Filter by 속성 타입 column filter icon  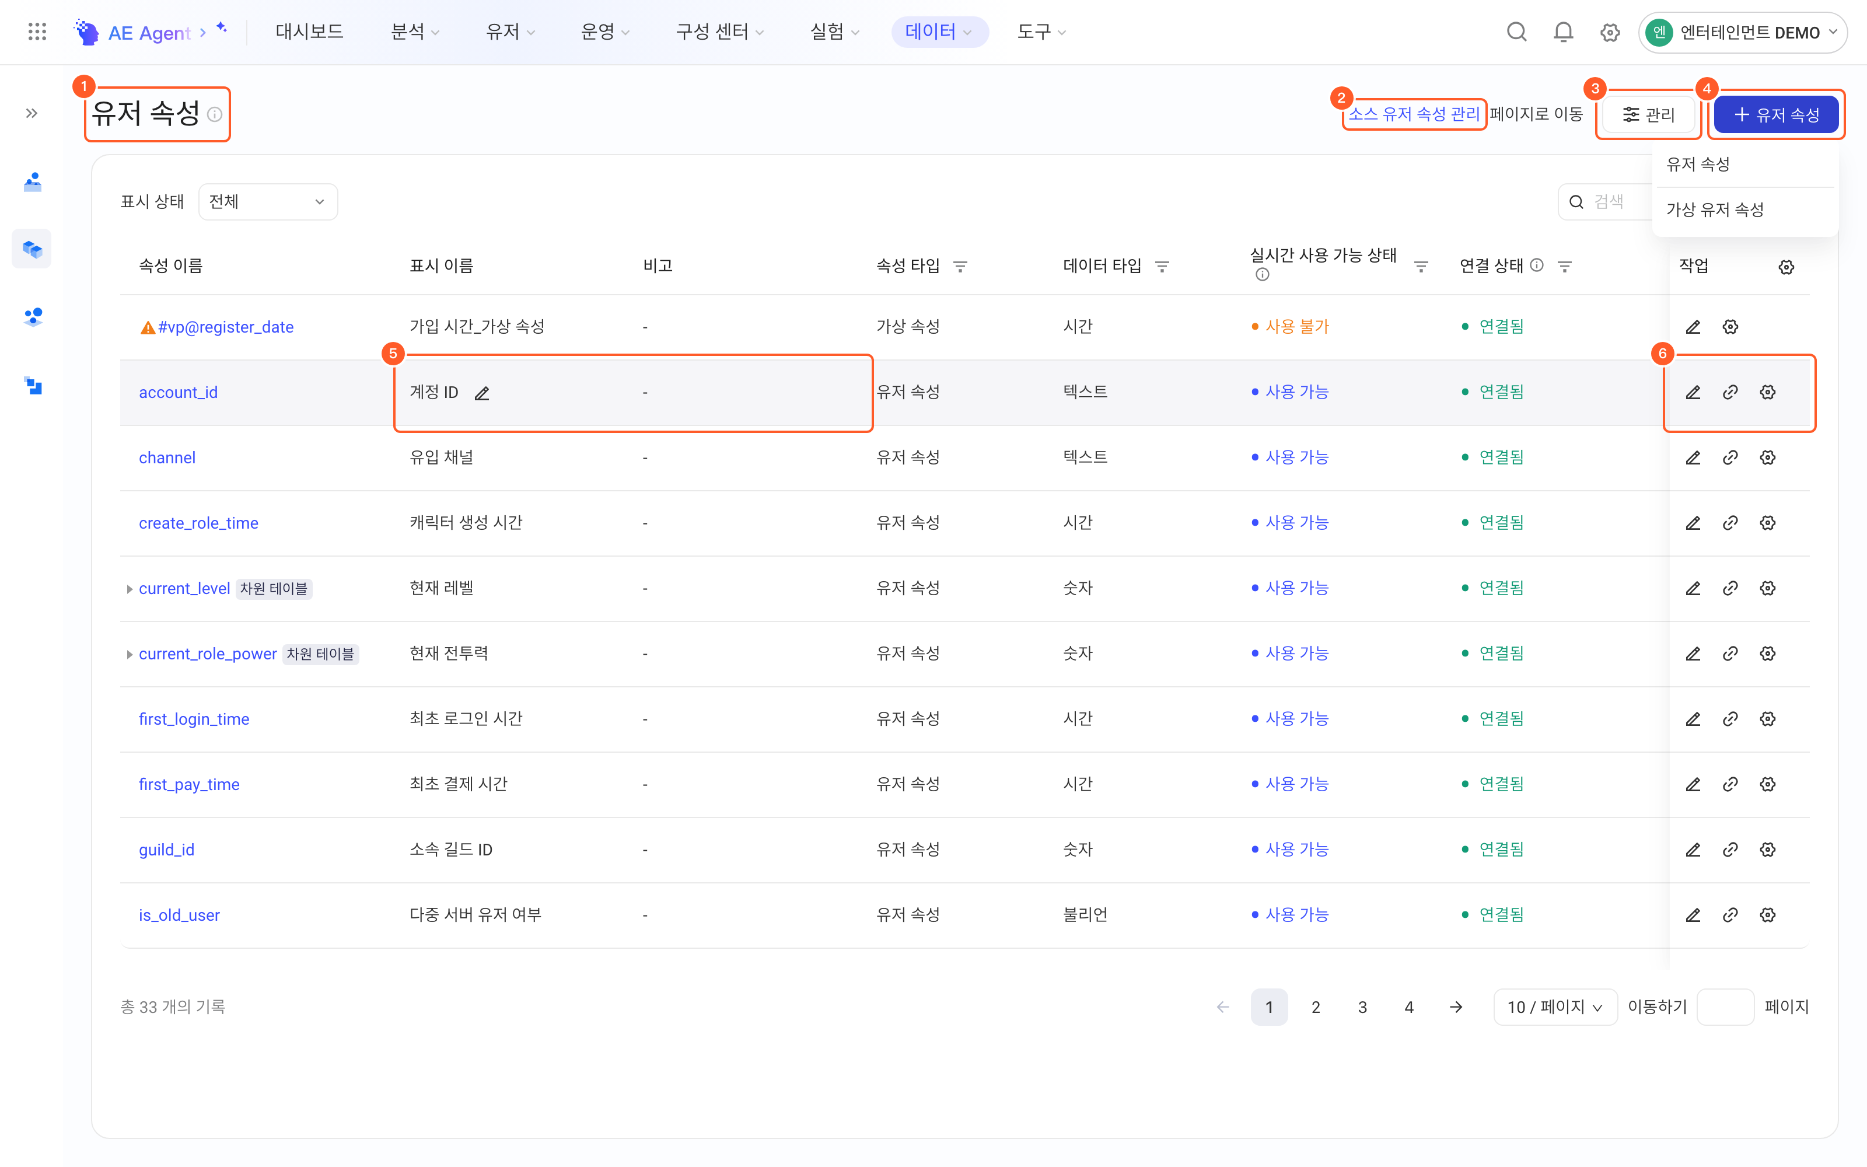pos(960,266)
